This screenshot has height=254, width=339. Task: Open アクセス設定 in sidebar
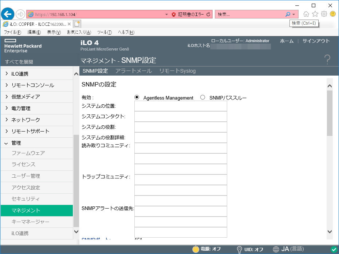[37, 188]
